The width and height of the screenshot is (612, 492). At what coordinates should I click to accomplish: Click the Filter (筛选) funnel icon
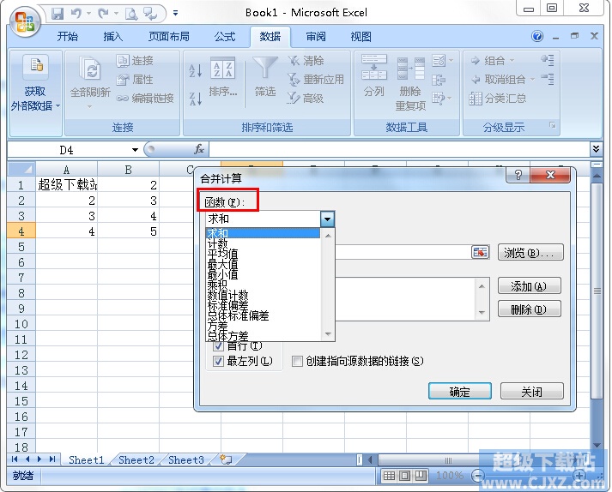[266, 69]
